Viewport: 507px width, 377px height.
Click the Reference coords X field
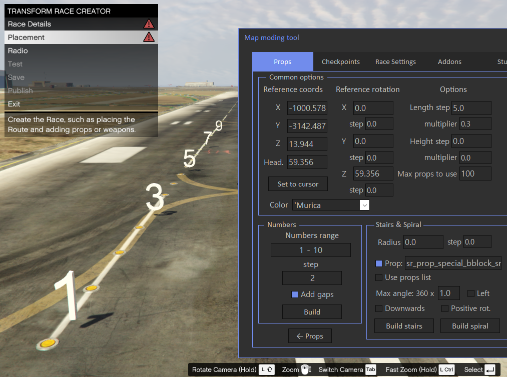pyautogui.click(x=307, y=108)
